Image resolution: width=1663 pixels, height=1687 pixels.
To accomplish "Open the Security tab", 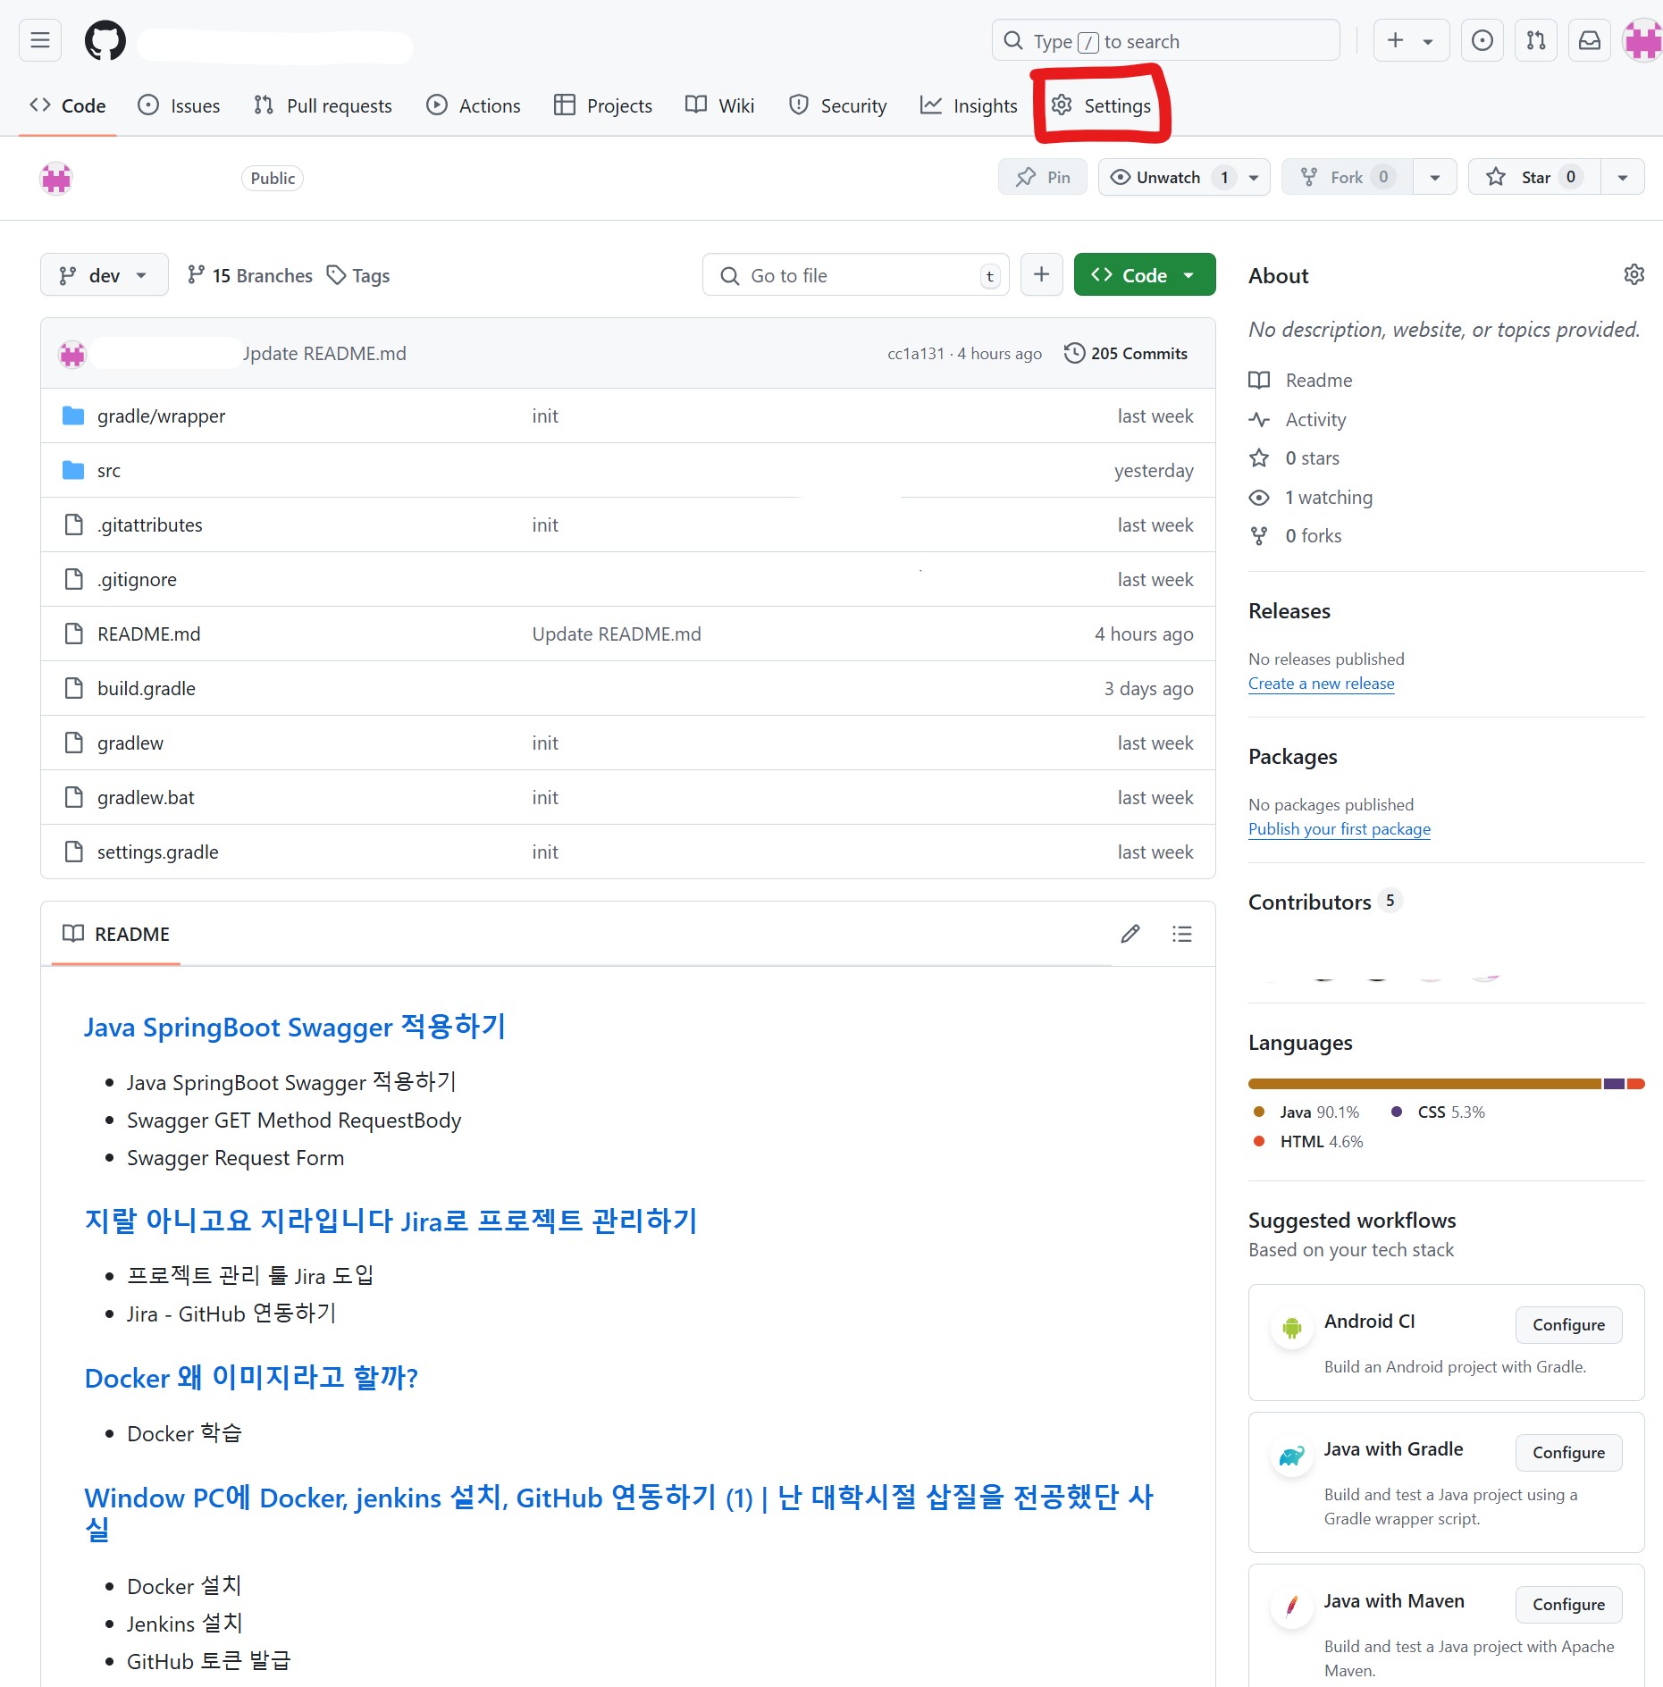I will click(x=838, y=105).
